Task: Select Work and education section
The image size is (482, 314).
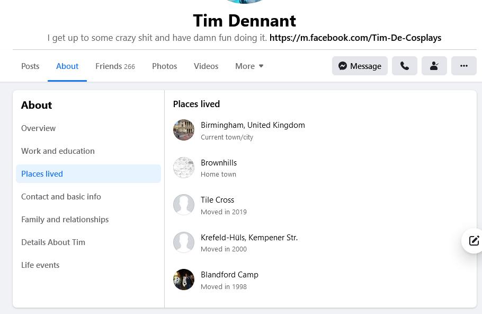Action: pos(58,151)
